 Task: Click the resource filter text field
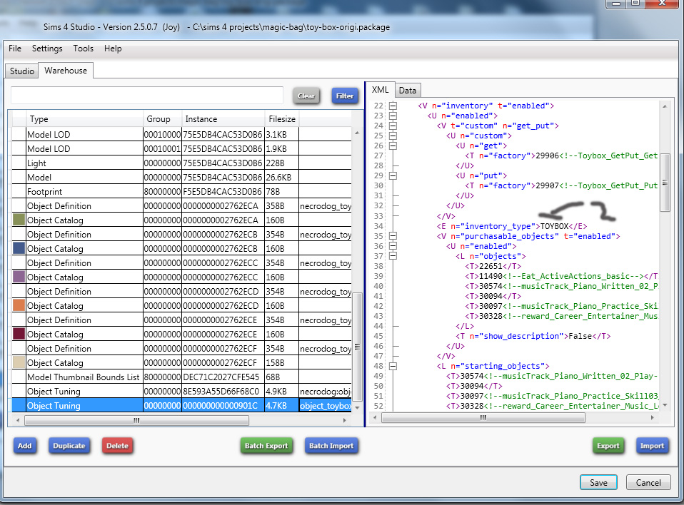(x=147, y=96)
